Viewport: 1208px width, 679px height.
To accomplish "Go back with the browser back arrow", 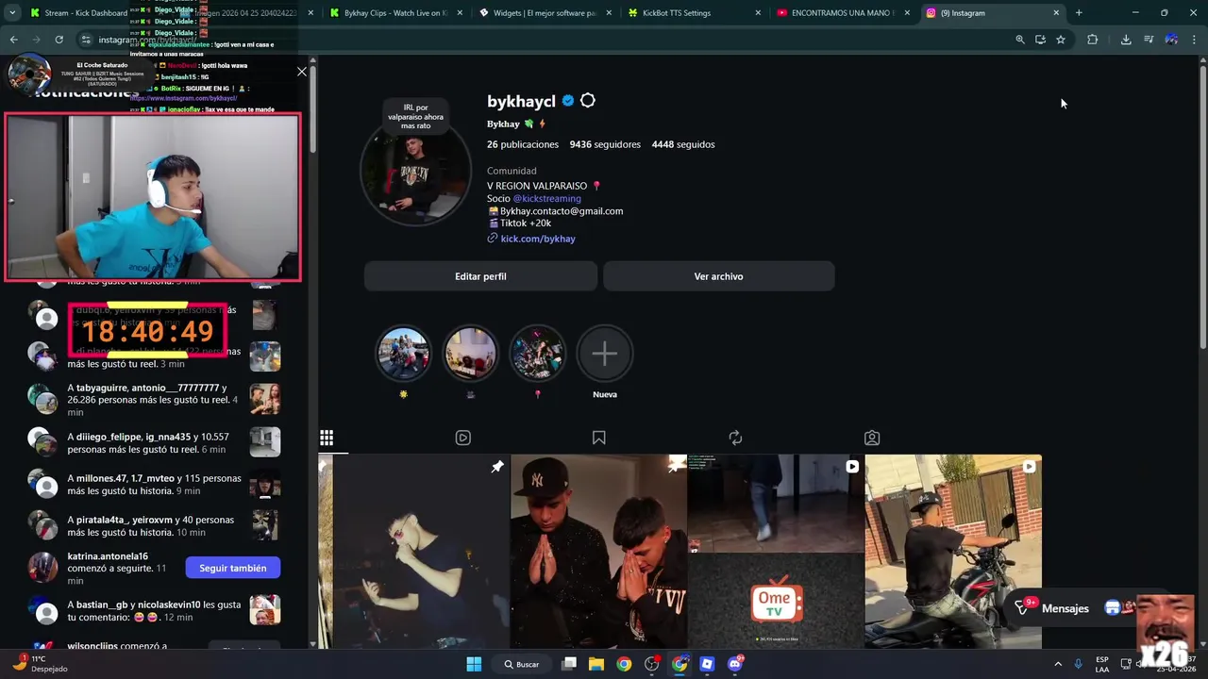I will coord(13,40).
